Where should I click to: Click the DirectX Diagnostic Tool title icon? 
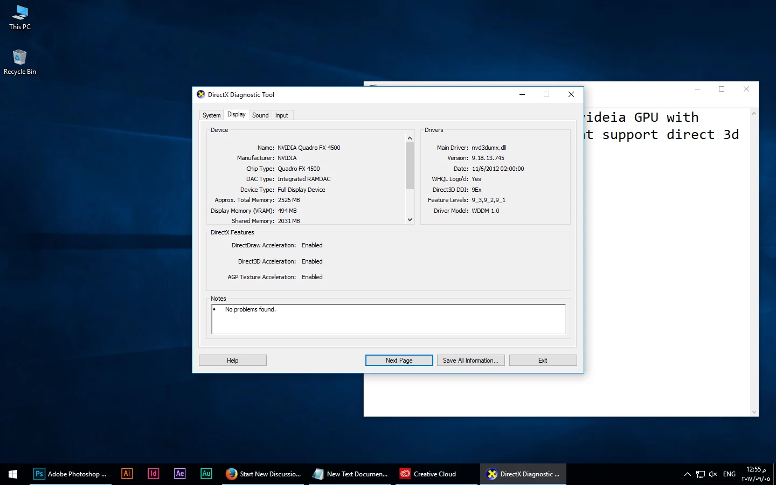click(x=201, y=94)
